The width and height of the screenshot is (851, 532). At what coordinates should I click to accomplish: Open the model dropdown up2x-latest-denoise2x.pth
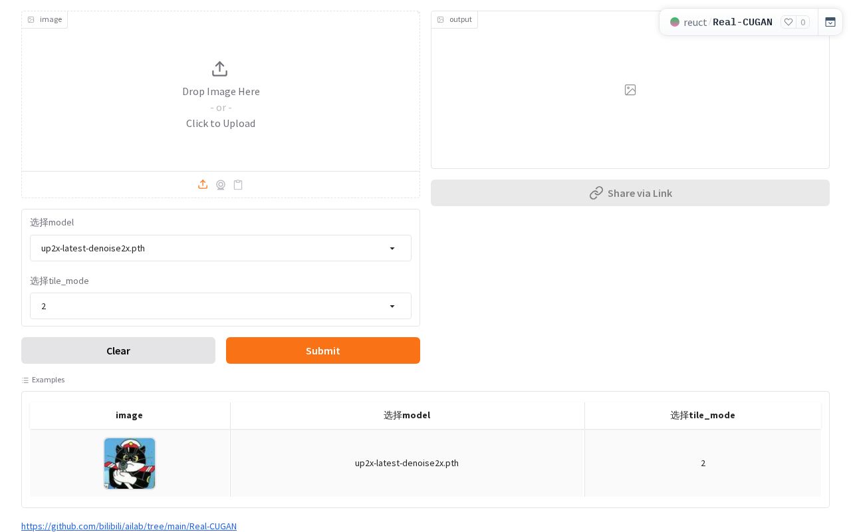[x=221, y=248]
